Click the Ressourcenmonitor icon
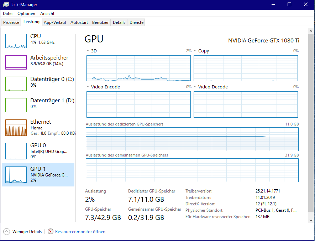Screen dimensions: 315x241 (51, 231)
